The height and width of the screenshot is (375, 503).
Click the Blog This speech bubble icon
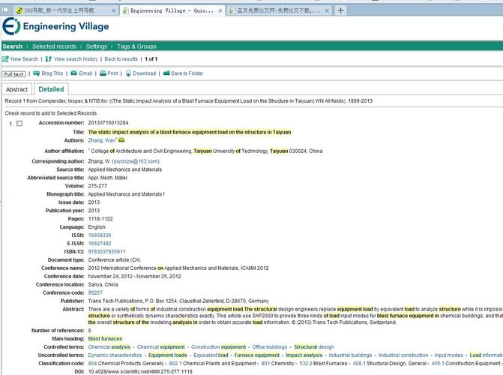coord(36,73)
